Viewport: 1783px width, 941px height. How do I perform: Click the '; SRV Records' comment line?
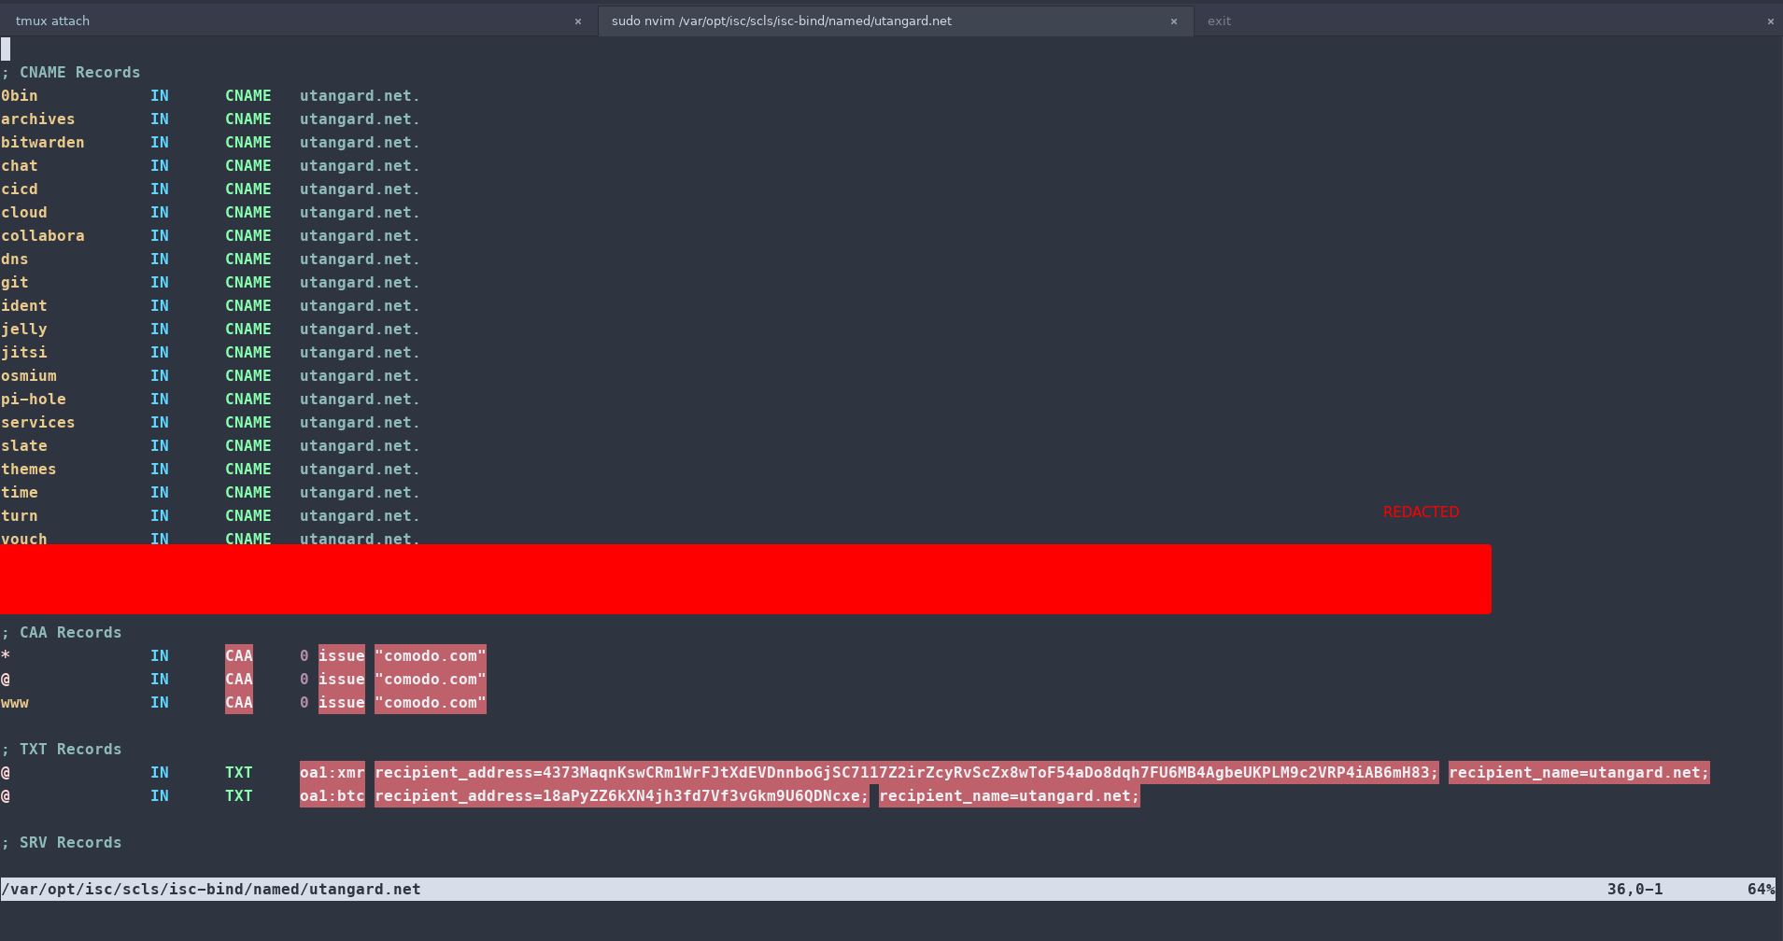point(62,843)
